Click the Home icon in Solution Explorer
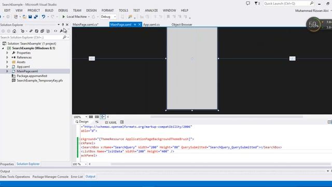 coord(14,31)
